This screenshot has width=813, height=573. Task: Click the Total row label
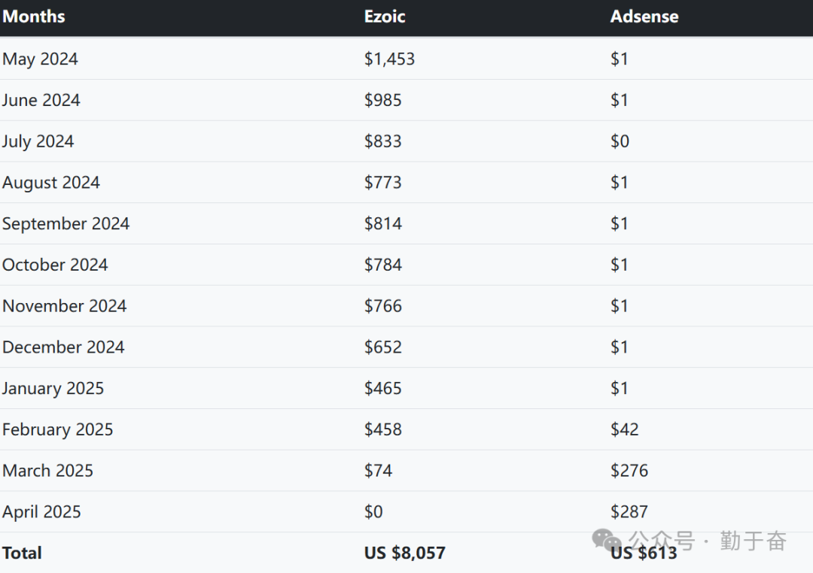pos(23,553)
